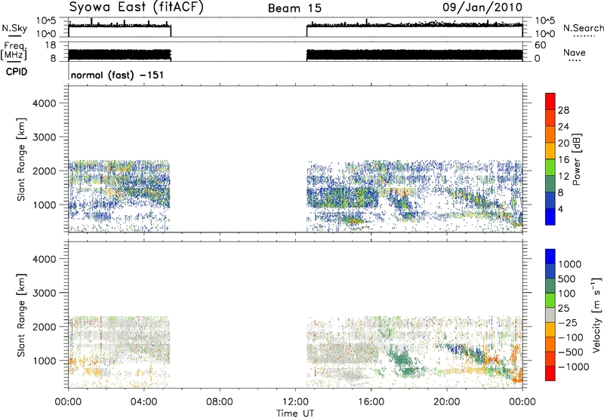Click the '2000' tick in the Velocity panel
The image size is (604, 418).
[x=44, y=327]
